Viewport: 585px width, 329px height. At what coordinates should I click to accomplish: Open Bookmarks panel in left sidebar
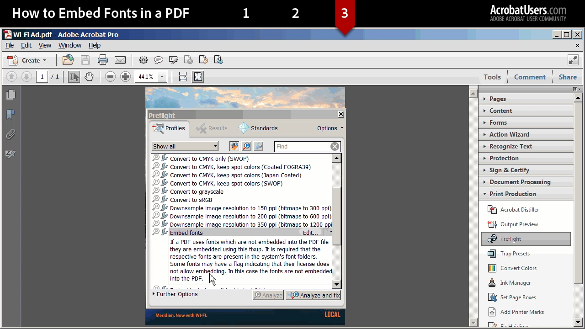click(x=11, y=114)
